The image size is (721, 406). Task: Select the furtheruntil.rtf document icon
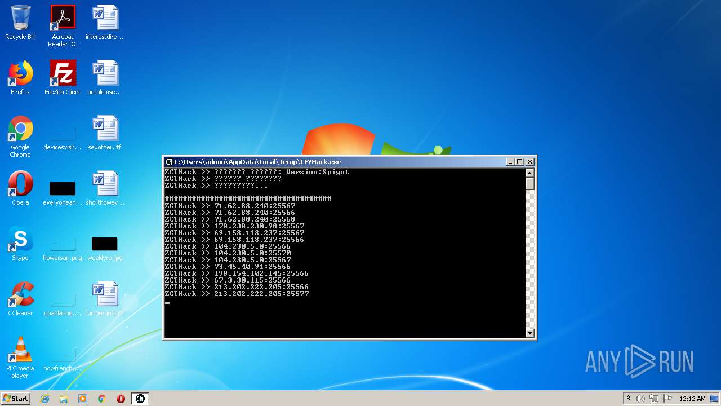click(x=105, y=299)
